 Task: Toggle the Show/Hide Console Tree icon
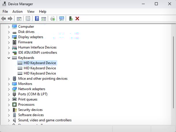pos(19,18)
